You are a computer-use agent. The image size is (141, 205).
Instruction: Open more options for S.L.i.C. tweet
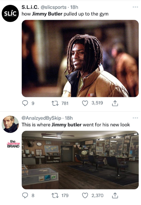point(135,7)
